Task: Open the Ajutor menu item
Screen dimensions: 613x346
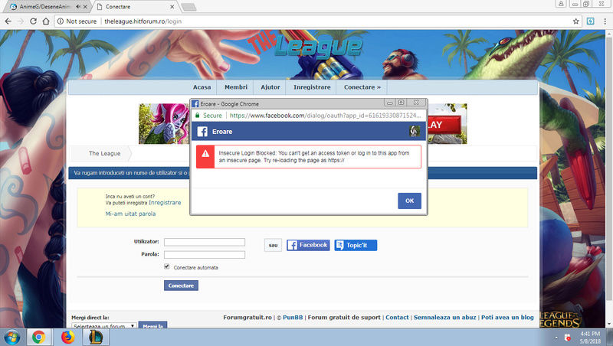Action: (270, 87)
